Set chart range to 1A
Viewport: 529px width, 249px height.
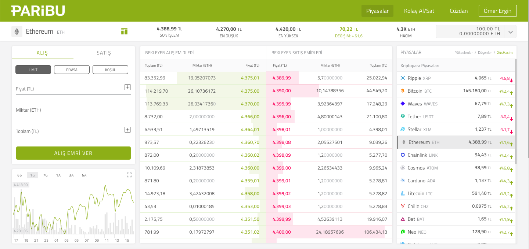58,175
